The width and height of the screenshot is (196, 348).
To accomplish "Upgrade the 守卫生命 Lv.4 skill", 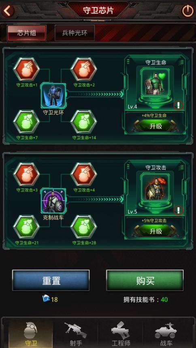I will [x=156, y=126].
